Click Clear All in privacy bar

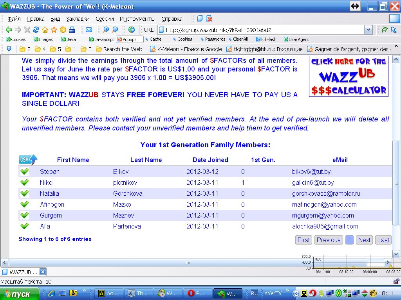[x=238, y=39]
